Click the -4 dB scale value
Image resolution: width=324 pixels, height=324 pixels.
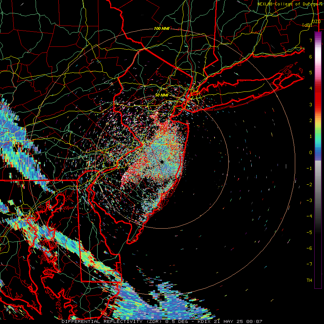309,216
